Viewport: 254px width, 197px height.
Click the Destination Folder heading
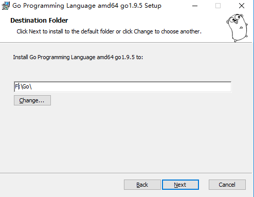coord(39,21)
